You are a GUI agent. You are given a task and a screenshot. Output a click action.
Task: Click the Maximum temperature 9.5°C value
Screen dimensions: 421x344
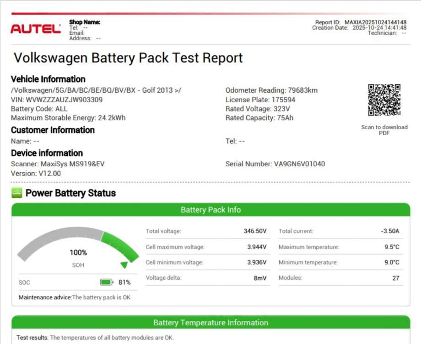point(392,247)
